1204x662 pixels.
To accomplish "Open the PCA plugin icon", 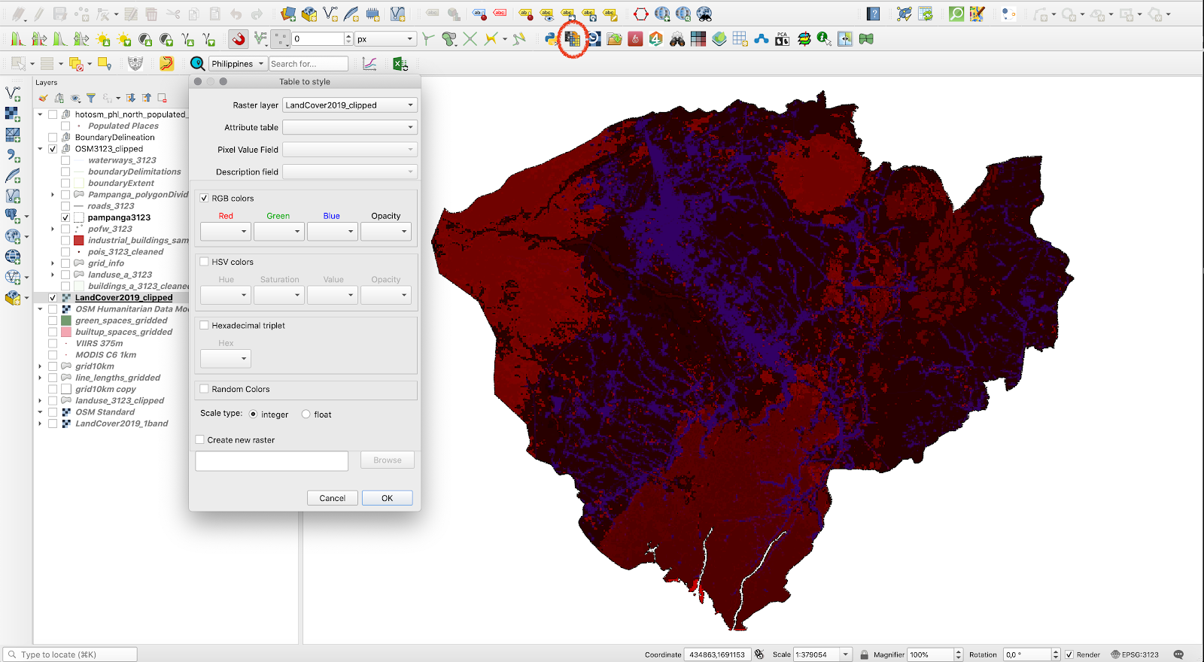I will tap(783, 39).
